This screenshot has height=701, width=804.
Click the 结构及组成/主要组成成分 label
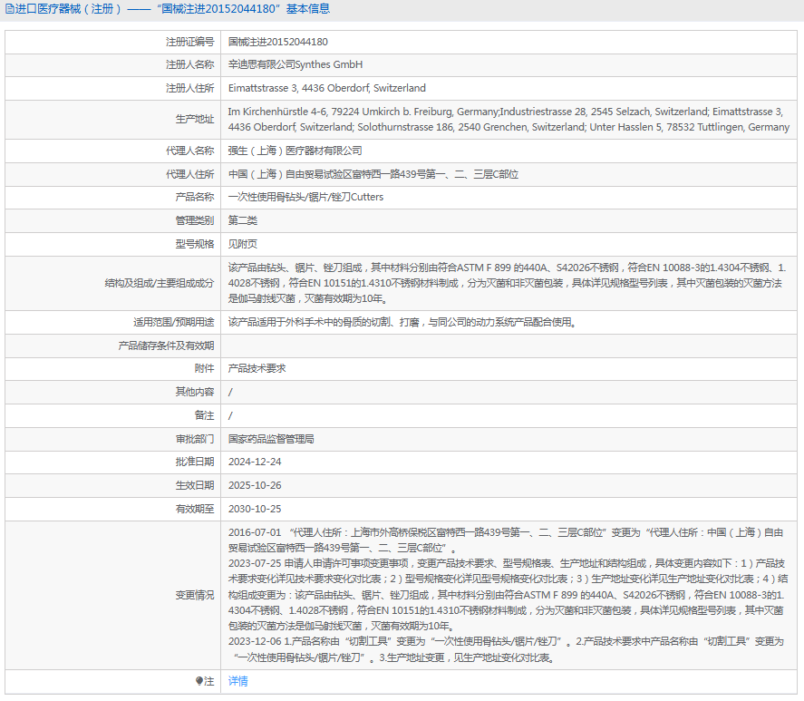coord(160,283)
